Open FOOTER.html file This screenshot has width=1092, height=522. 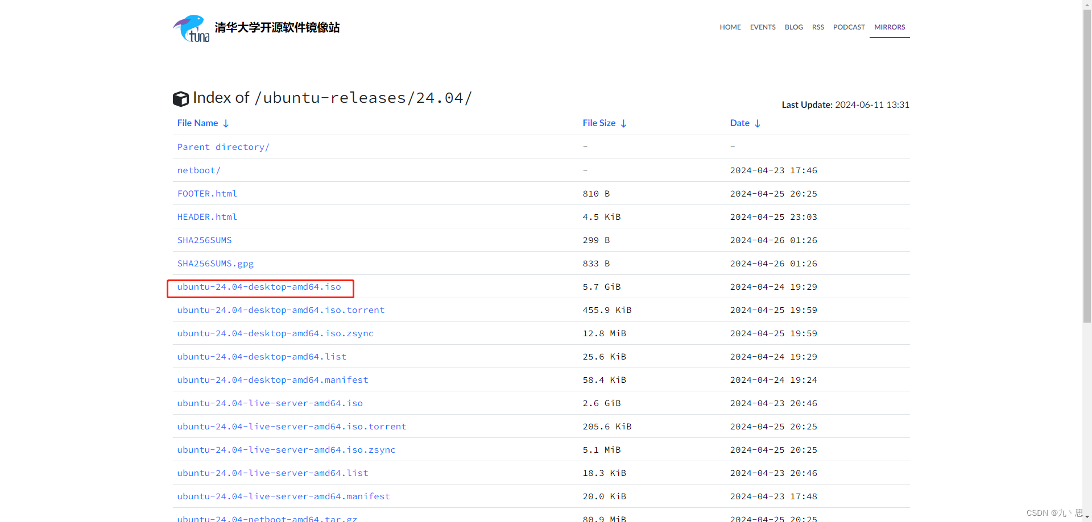pos(207,194)
